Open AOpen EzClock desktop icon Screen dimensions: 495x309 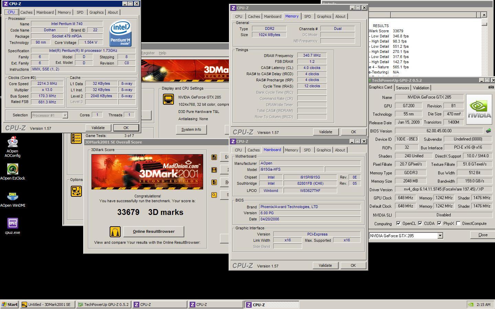[x=12, y=172]
